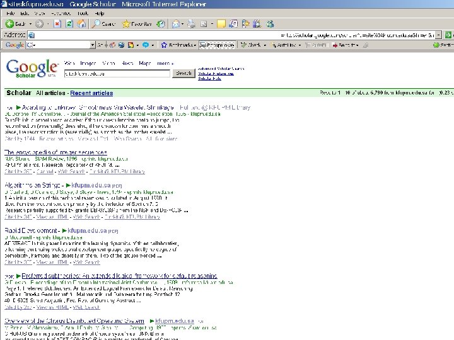
Task: Open Scholar Help link
Action: tap(209, 78)
